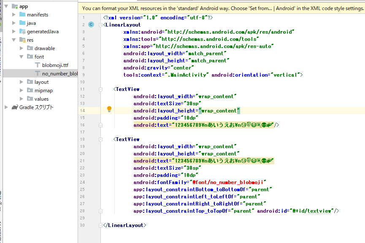This screenshot has width=365, height=243.
Task: Click the font file icon next to blobmoji.ttf
Action: (38, 65)
